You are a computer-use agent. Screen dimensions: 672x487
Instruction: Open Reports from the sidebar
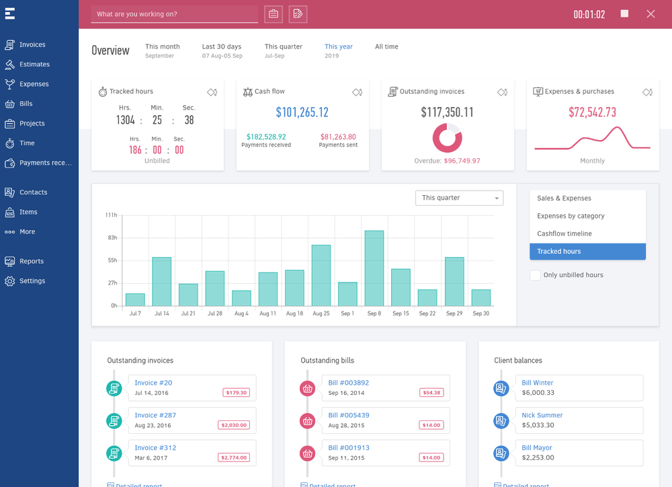[x=30, y=261]
